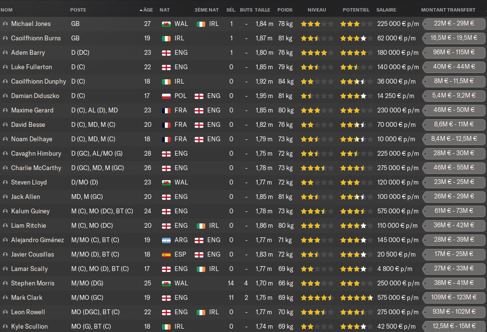This screenshot has width=487, height=332.
Task: Click Mark Clark's five-star potential rating
Action: tap(356, 298)
